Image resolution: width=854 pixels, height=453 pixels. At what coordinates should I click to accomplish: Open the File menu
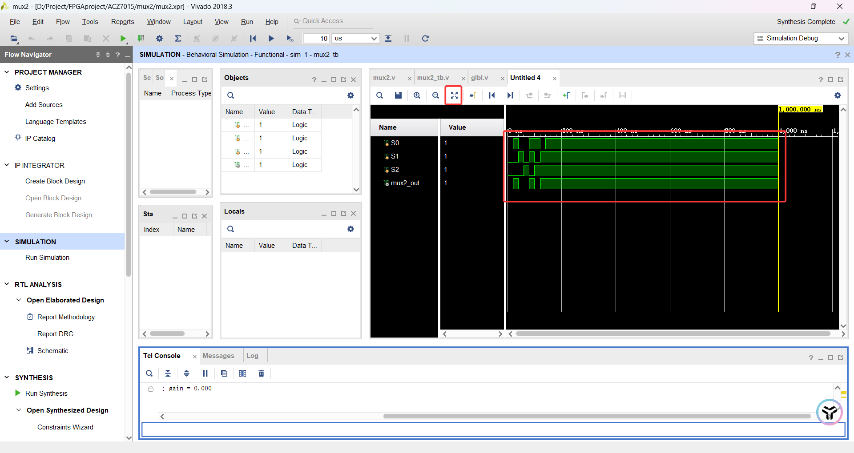tap(15, 22)
